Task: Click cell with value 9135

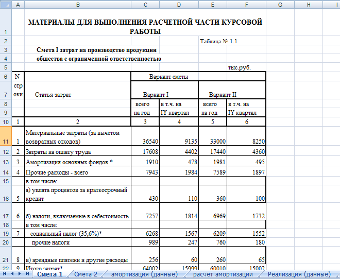Action: click(x=179, y=136)
